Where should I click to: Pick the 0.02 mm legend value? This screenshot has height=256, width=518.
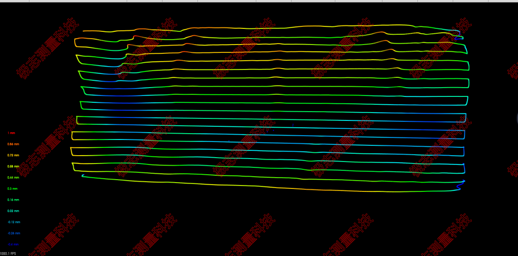(x=13, y=211)
